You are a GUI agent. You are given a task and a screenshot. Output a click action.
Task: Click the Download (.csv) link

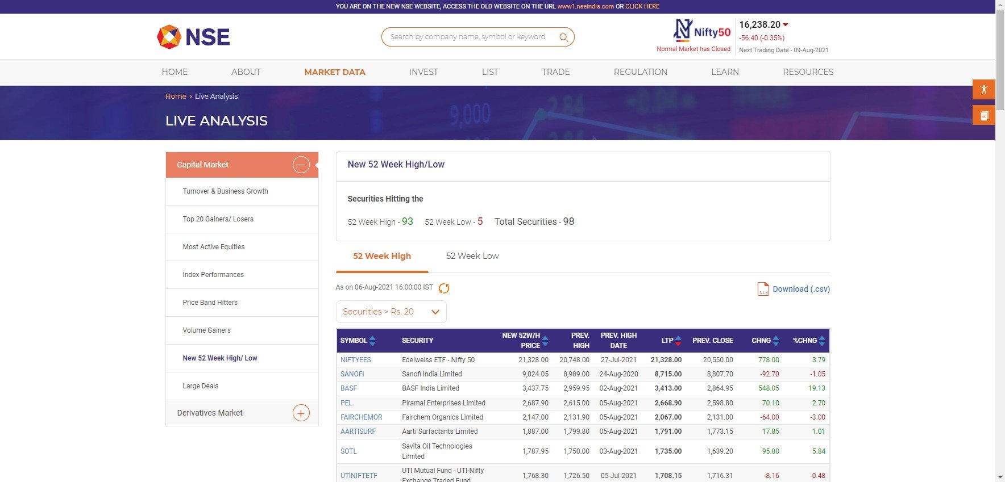[801, 289]
